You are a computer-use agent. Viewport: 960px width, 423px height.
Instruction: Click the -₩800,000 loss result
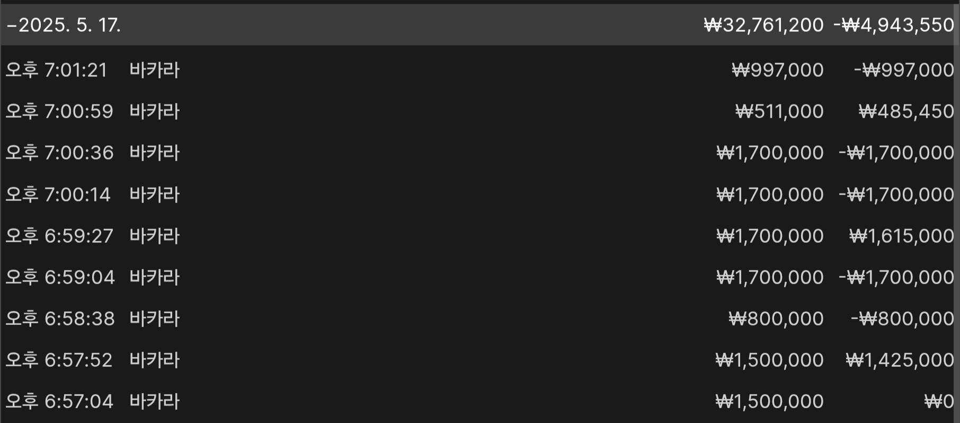coord(902,319)
